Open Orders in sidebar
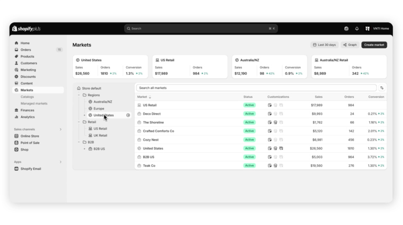 pos(38,50)
